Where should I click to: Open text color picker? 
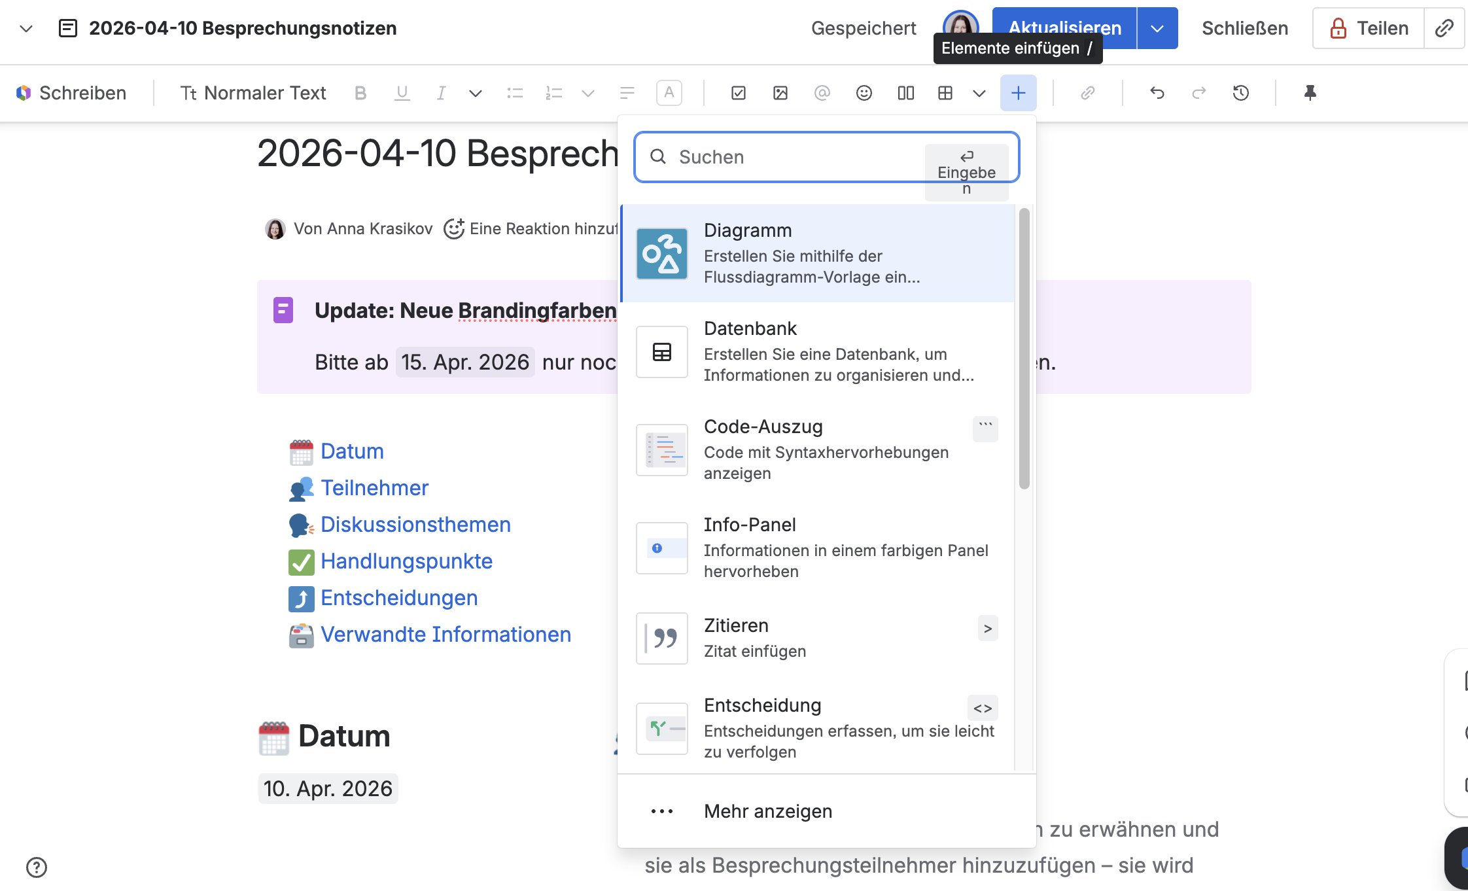click(669, 93)
